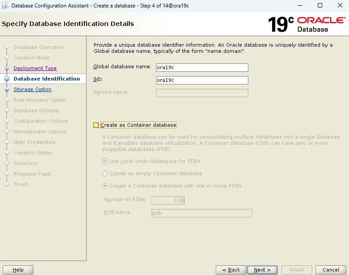The width and height of the screenshot is (349, 275).
Task: Click the SID input field
Action: pos(202,80)
